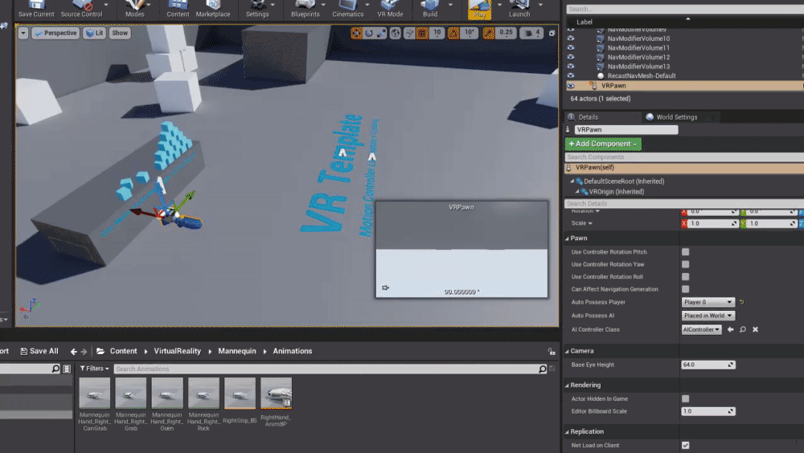The width and height of the screenshot is (804, 453).
Task: Open the Auto Possess Player dropdown
Action: coord(708,302)
